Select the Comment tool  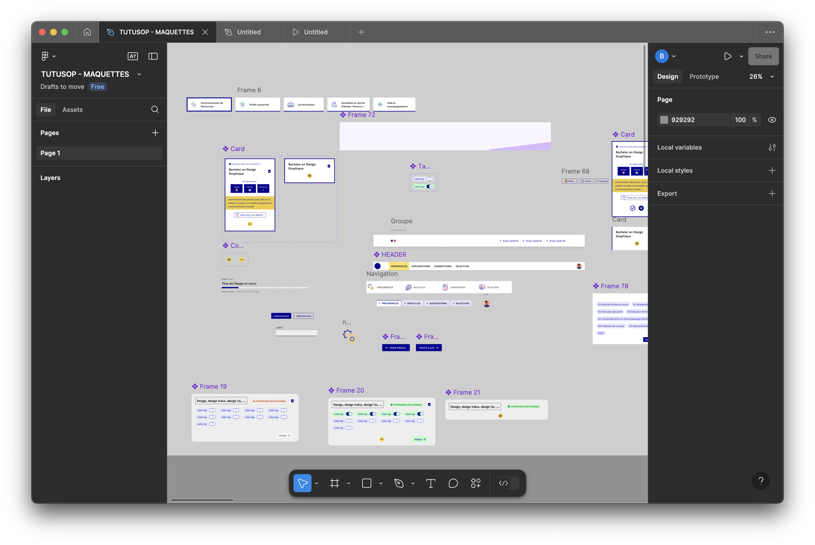pos(453,483)
